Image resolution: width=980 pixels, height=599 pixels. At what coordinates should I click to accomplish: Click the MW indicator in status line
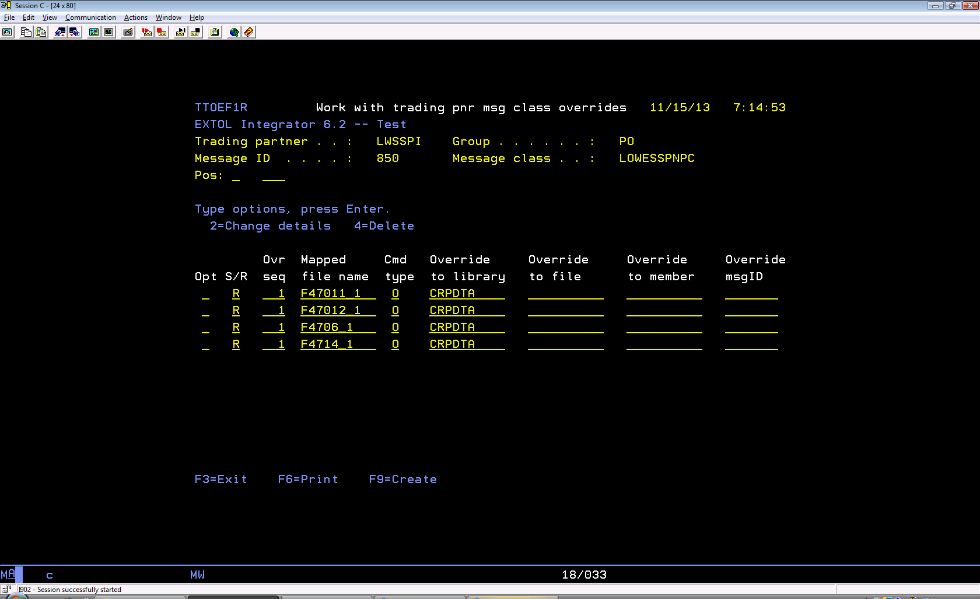[x=197, y=575]
